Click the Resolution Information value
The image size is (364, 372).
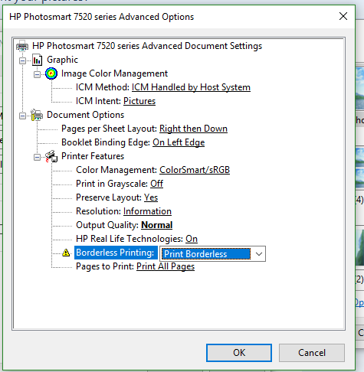[x=147, y=211]
